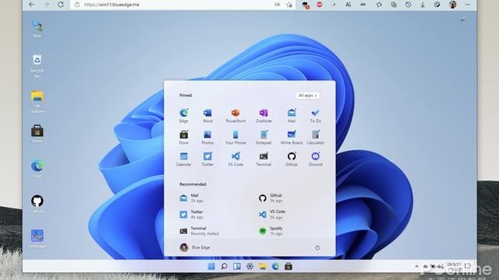Launch To Do from pinned apps
Screen dimensions: 499x280
pos(315,115)
